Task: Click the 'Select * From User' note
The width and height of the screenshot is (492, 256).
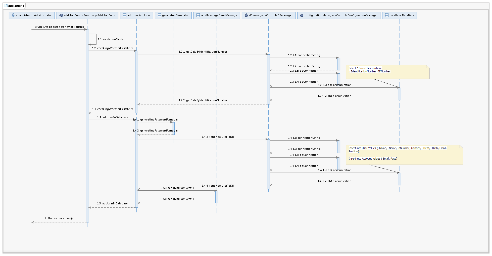Action: (x=387, y=72)
